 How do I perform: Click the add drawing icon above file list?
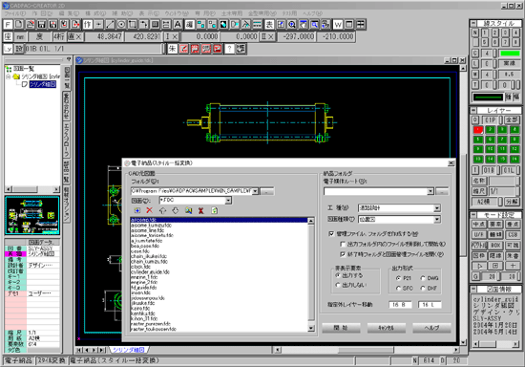point(136,210)
